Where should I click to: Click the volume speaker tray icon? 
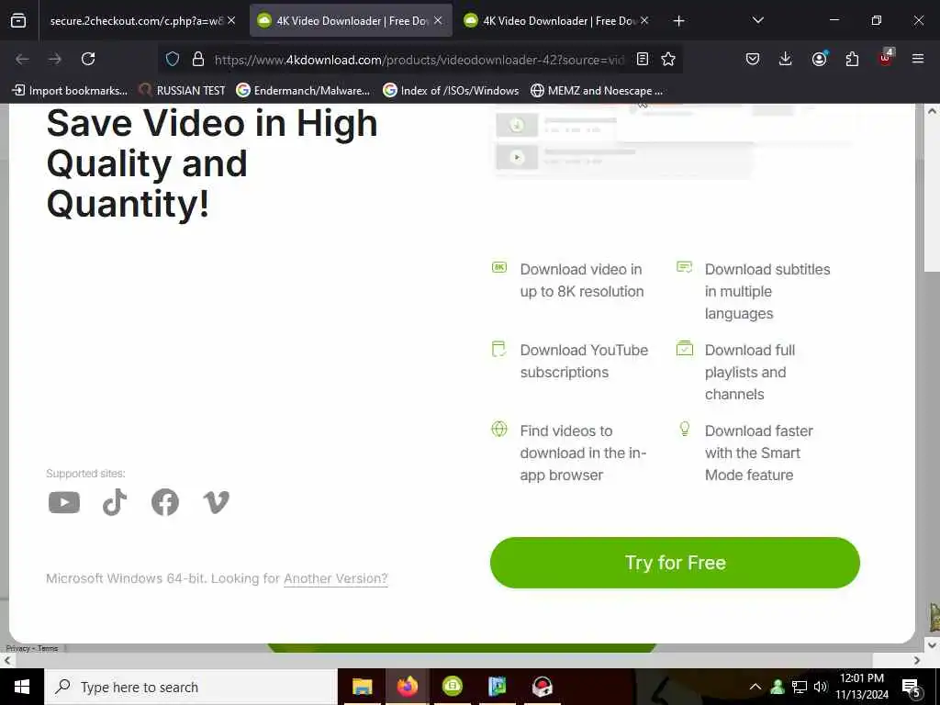(821, 687)
